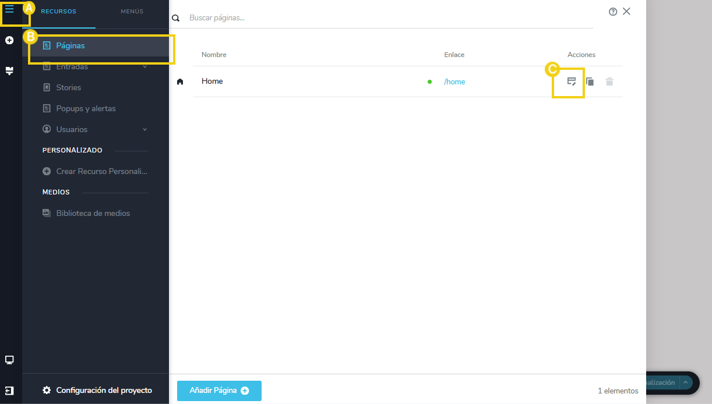The image size is (712, 404).
Task: Open the help question mark icon
Action: tap(613, 12)
